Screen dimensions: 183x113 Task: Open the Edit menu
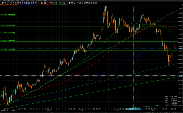click(x=22, y=1)
